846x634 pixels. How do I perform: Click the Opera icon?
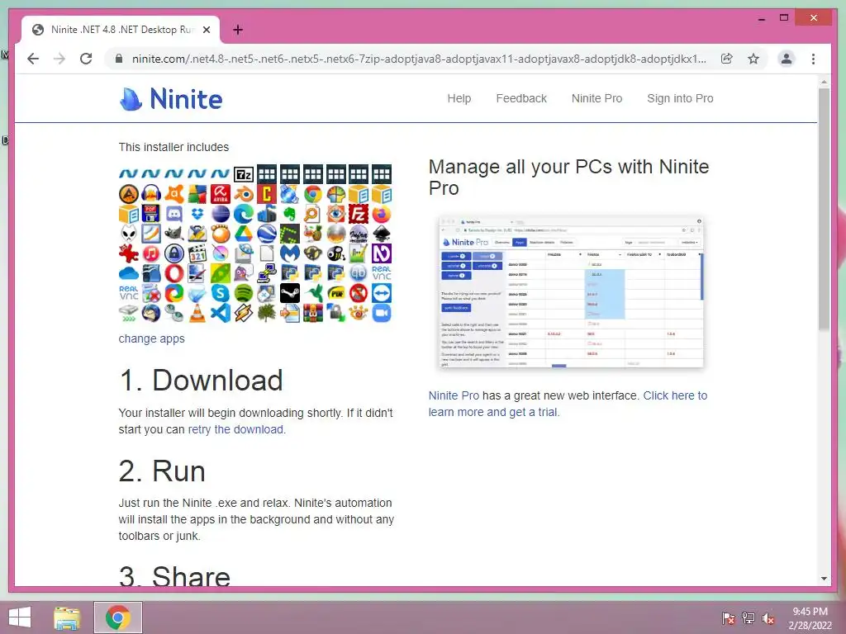(174, 273)
